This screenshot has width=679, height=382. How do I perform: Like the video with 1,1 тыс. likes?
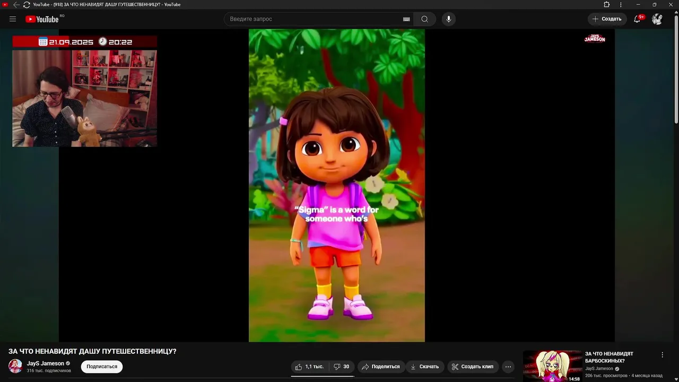pyautogui.click(x=309, y=367)
